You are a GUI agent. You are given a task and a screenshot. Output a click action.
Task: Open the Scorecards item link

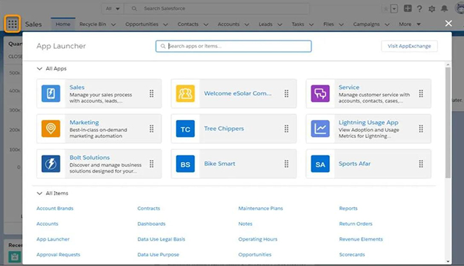click(x=352, y=254)
